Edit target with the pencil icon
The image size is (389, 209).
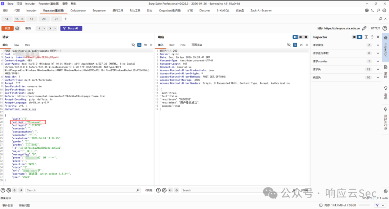click(364, 28)
